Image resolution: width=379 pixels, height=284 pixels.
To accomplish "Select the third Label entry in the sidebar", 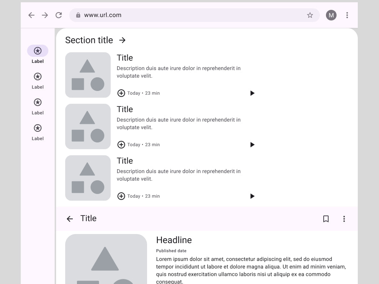I will (38, 102).
